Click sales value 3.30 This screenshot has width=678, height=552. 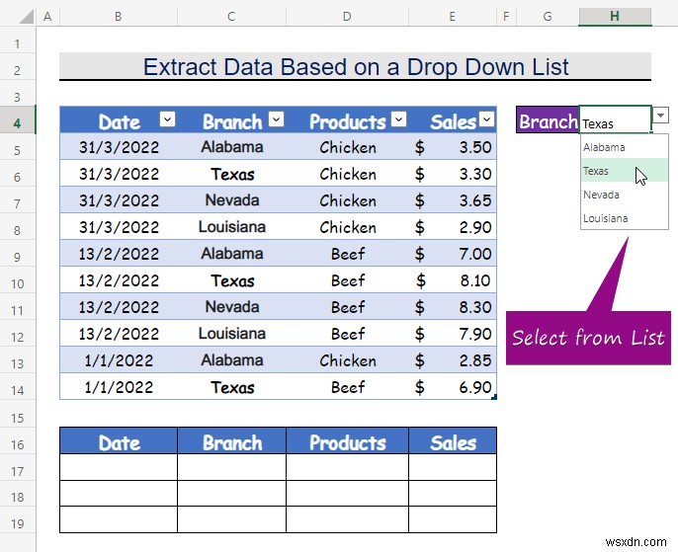[x=475, y=174]
